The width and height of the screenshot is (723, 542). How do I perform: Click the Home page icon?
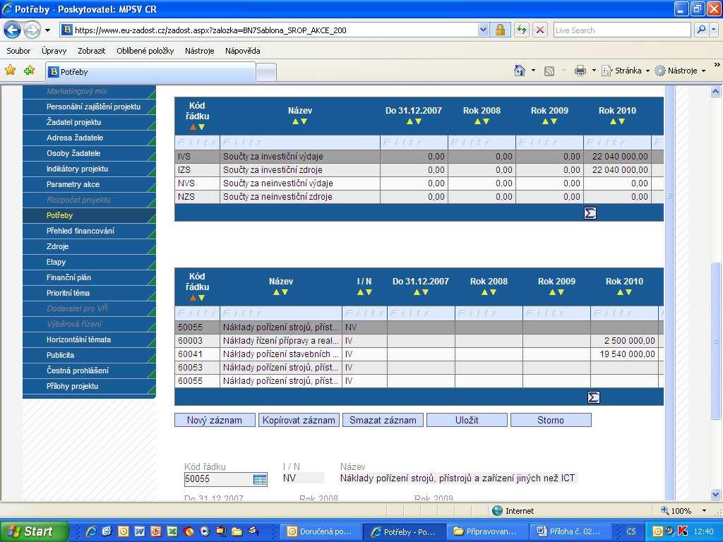520,71
